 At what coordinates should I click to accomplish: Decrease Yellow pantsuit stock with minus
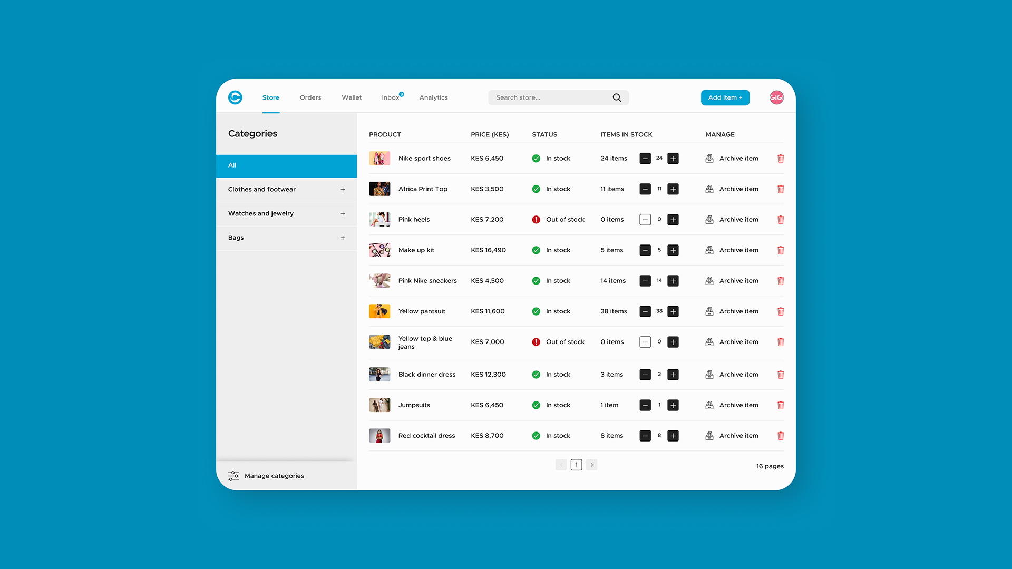[645, 311]
